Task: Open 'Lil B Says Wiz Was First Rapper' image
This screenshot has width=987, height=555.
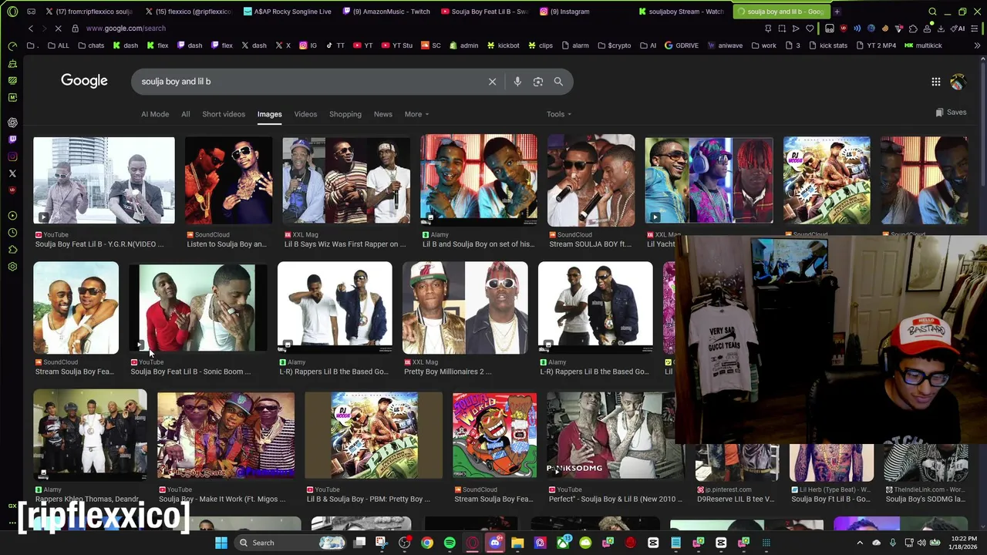Action: (346, 181)
